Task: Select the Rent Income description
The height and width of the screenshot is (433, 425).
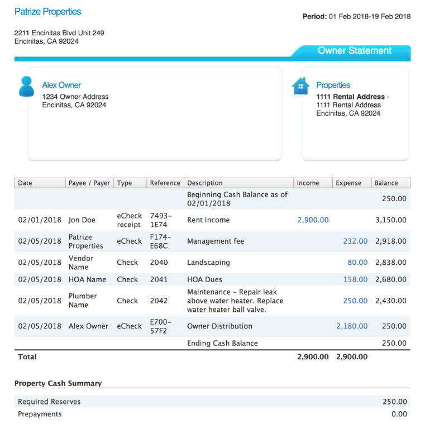Action: [x=208, y=220]
